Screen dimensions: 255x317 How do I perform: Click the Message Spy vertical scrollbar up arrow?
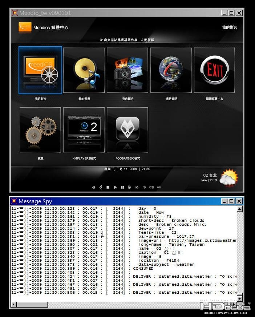[239, 209]
